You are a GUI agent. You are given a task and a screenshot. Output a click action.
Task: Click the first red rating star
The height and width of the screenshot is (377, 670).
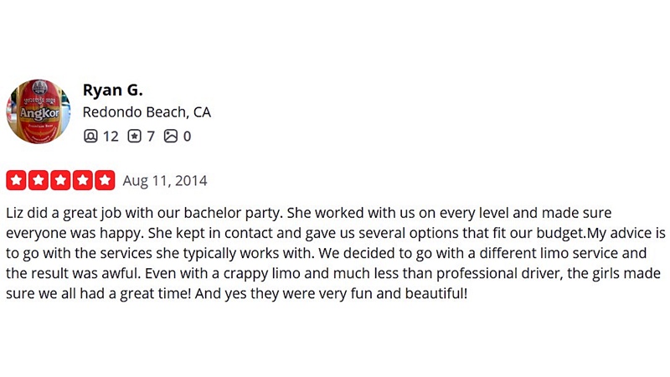(17, 180)
